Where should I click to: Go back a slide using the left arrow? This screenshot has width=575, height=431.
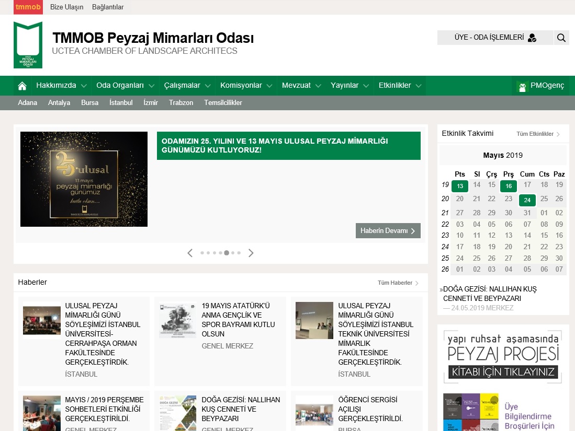click(190, 253)
